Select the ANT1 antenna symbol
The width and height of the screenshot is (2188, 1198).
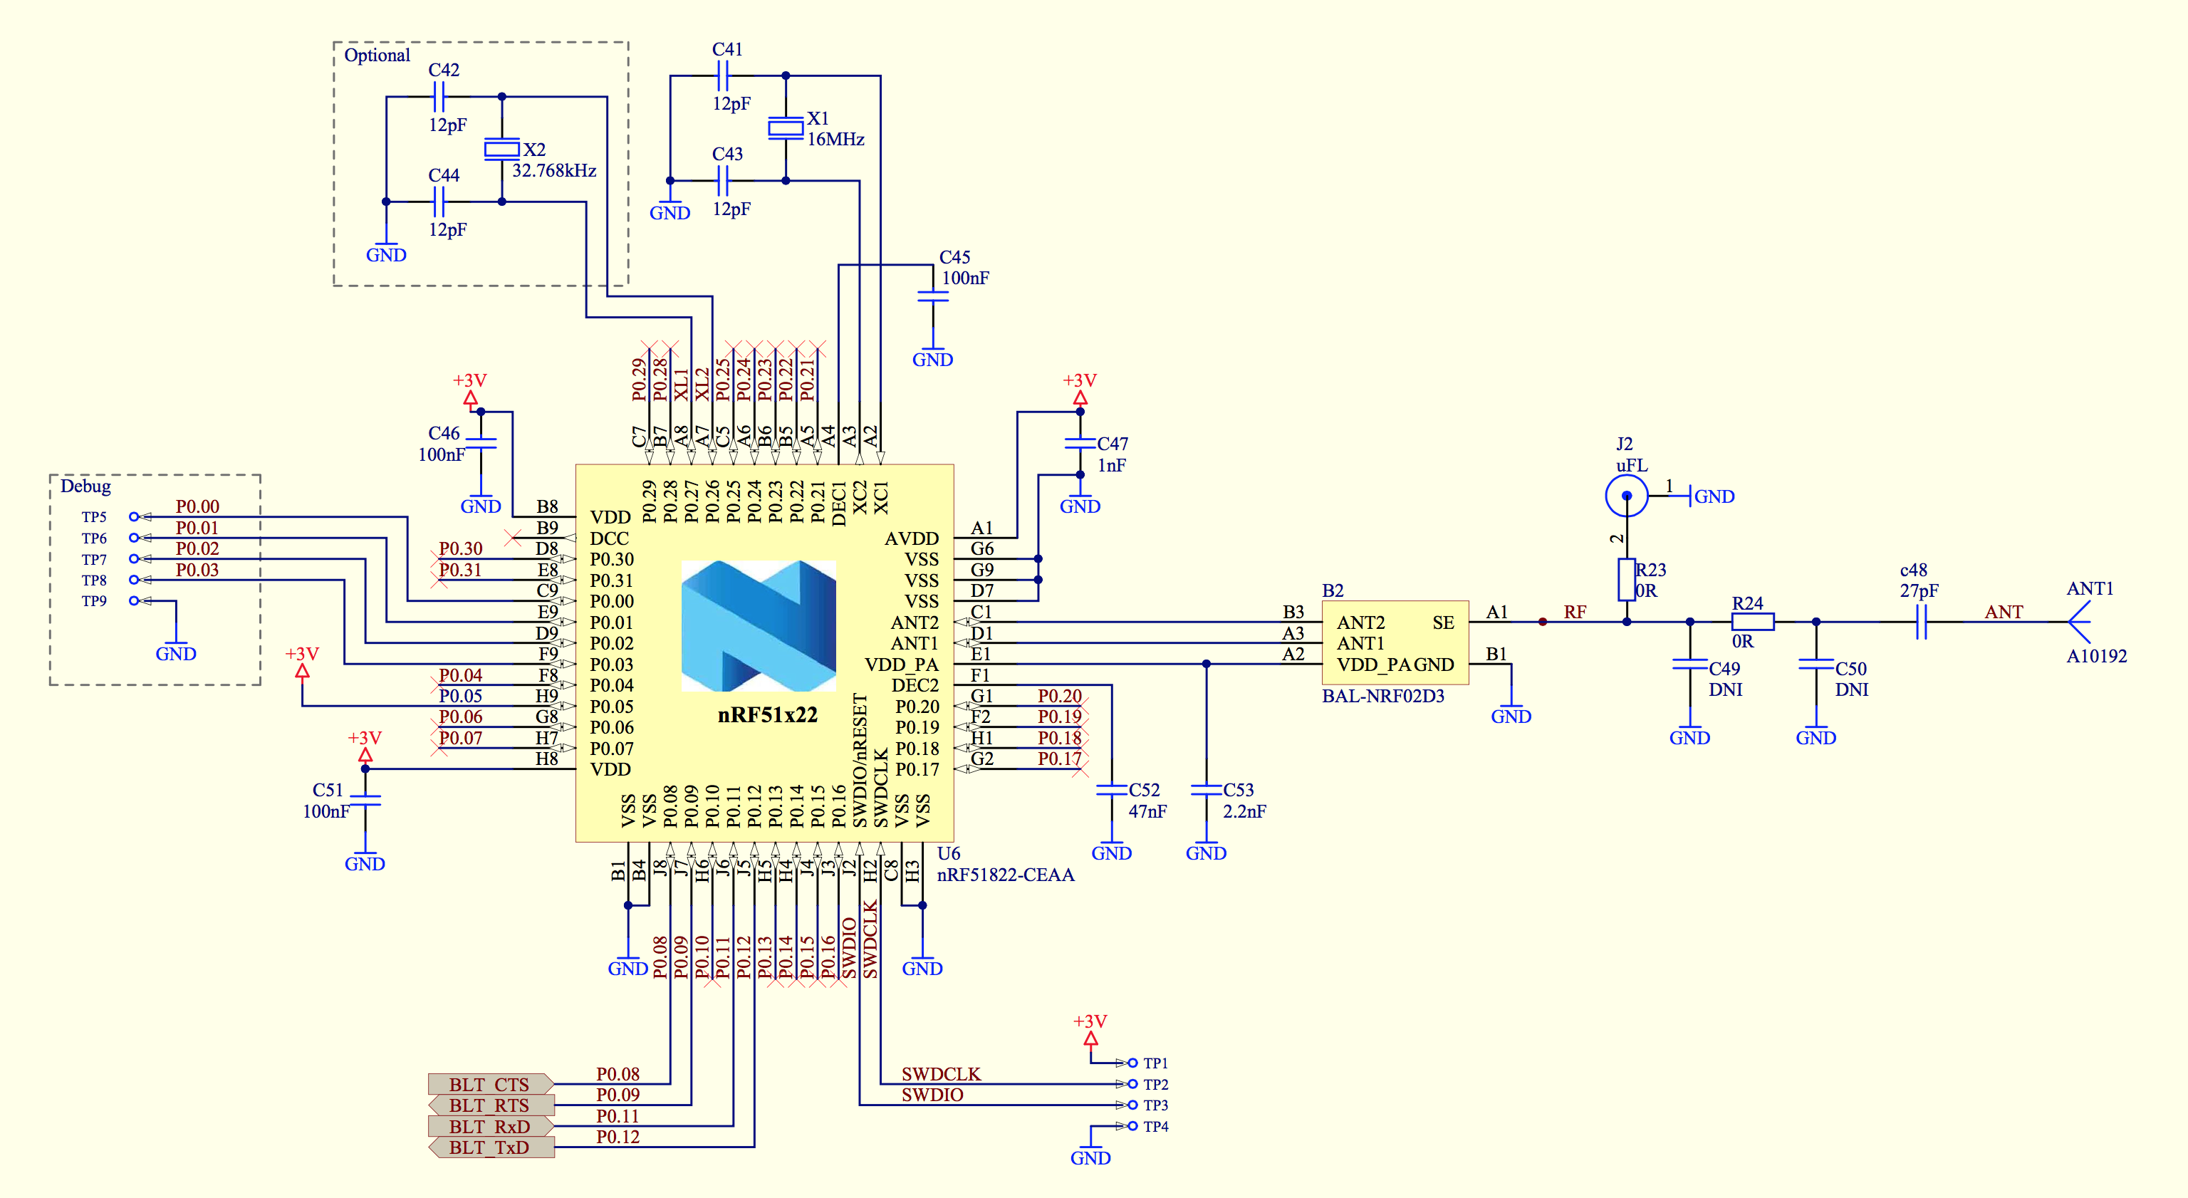coord(2078,622)
